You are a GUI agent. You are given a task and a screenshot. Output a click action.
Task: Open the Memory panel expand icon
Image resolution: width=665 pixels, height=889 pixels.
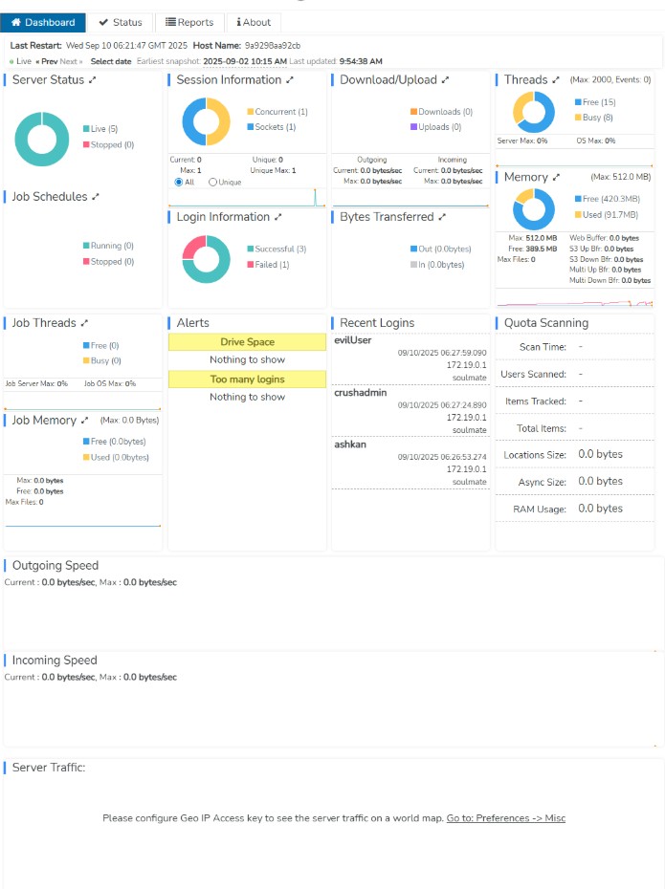(x=557, y=178)
